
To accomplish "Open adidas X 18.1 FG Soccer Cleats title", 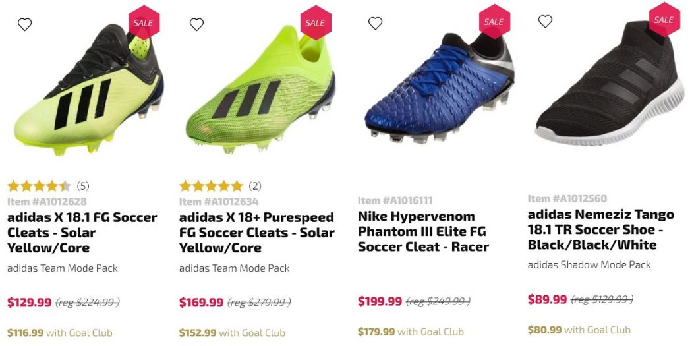I will [x=82, y=233].
